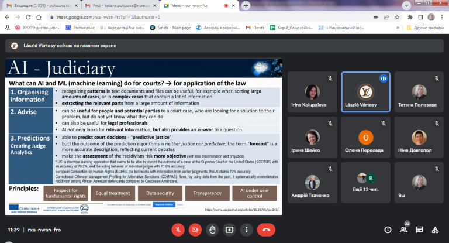This screenshot has height=243, width=449.
Task: Click the address bar URL
Action: [x=109, y=17]
